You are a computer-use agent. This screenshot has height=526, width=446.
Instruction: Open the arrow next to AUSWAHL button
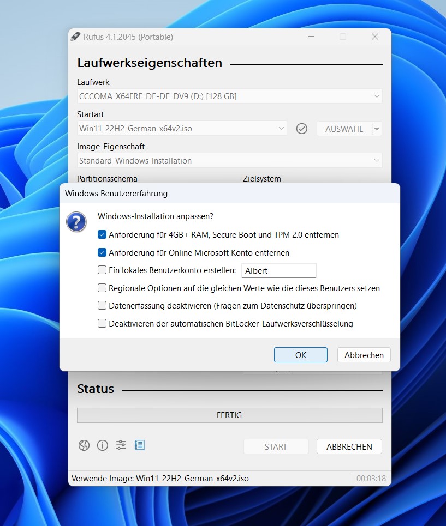(377, 129)
